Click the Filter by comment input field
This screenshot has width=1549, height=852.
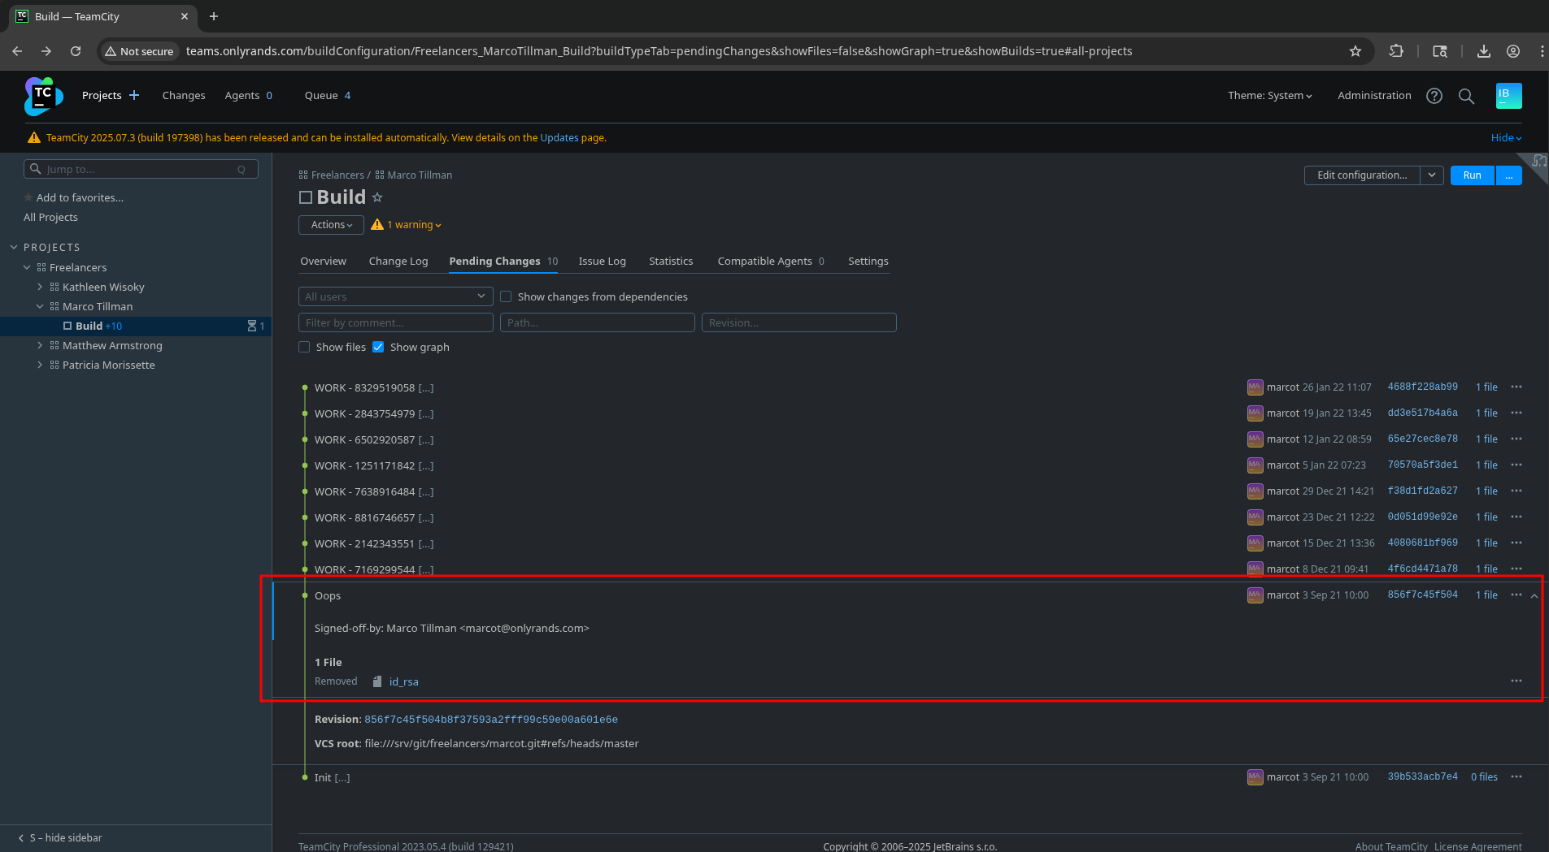tap(395, 322)
